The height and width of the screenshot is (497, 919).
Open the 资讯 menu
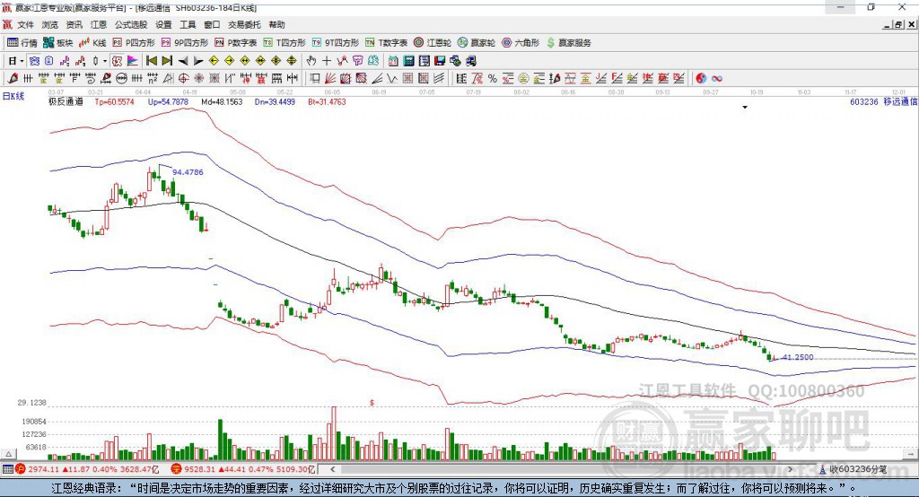[x=74, y=24]
